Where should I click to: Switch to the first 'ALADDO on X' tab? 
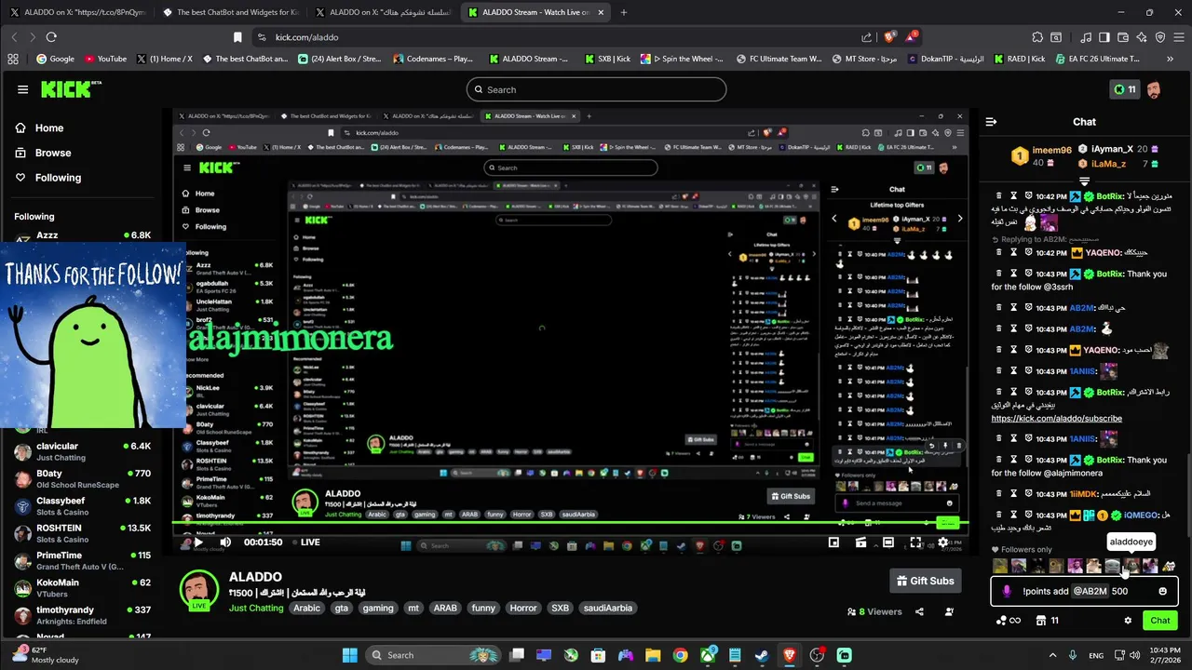[x=76, y=12]
